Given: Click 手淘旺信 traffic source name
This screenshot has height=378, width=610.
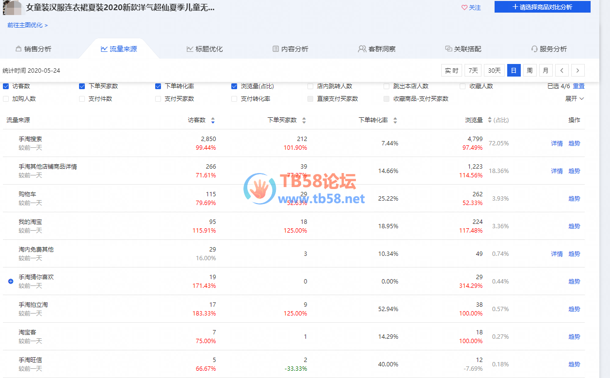Looking at the screenshot, I should pos(31,360).
